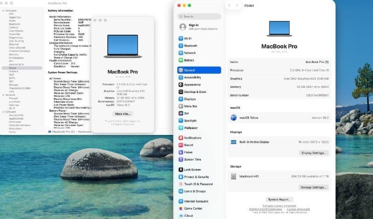Open the Spotlight icon
Image resolution: width=373 pixels, height=219 pixels.
point(181,120)
